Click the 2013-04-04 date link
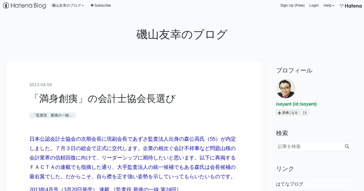The image size is (364, 191). tap(41, 85)
